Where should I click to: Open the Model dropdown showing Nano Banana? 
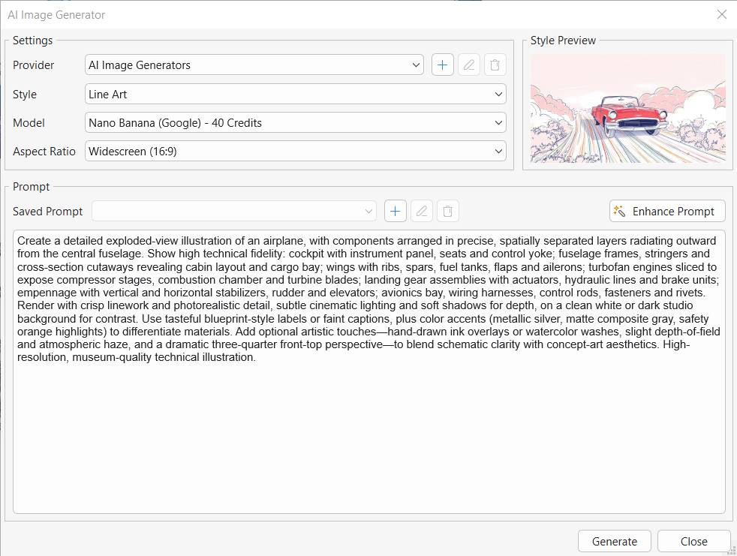coord(295,123)
